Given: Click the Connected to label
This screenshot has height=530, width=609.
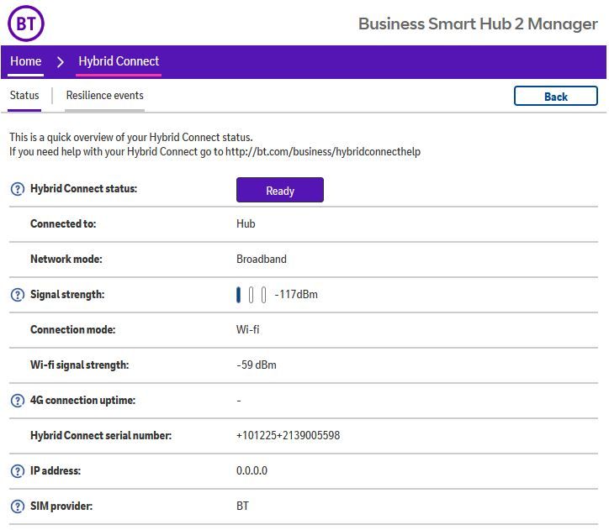Looking at the screenshot, I should point(63,224).
